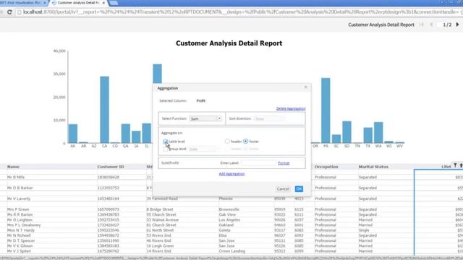The width and height of the screenshot is (463, 260).
Task: Click the Mr R R Barton name cell
Action: click(x=20, y=215)
